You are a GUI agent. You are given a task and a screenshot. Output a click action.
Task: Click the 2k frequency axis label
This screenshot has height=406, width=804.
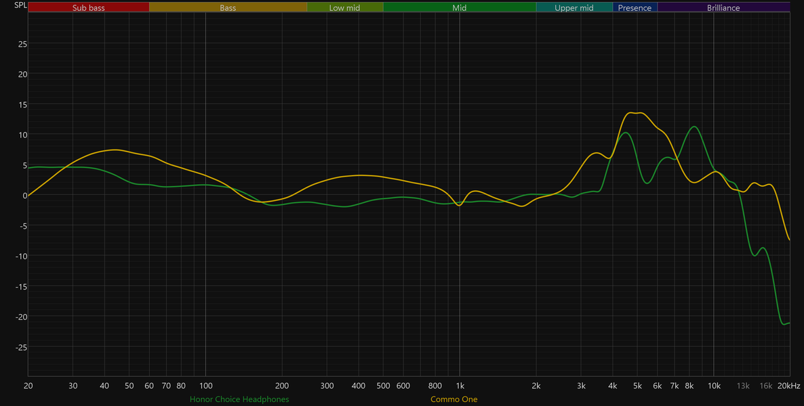pyautogui.click(x=536, y=386)
